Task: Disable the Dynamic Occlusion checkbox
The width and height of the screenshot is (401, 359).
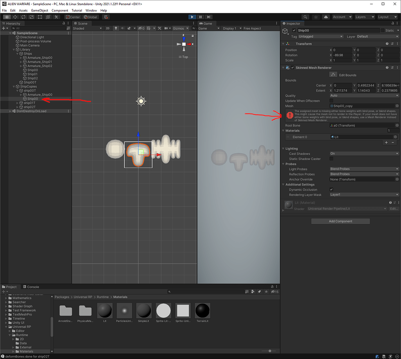Action: click(x=332, y=190)
